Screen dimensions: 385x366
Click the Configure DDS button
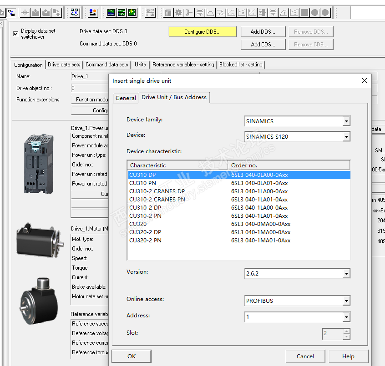pos(202,32)
